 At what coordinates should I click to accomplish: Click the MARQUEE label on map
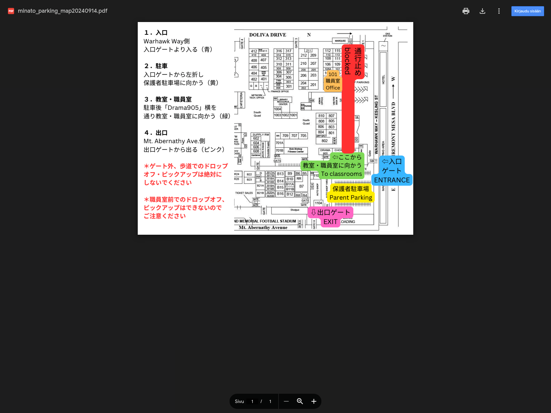click(340, 41)
